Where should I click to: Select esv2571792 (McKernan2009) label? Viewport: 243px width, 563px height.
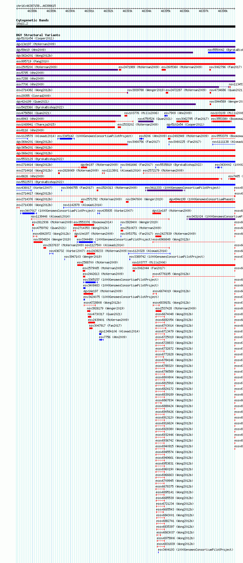tap(102, 199)
